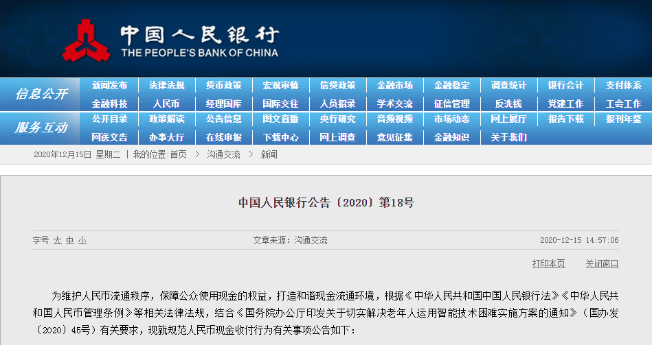Click the 关闭窗口 link

tap(602, 263)
